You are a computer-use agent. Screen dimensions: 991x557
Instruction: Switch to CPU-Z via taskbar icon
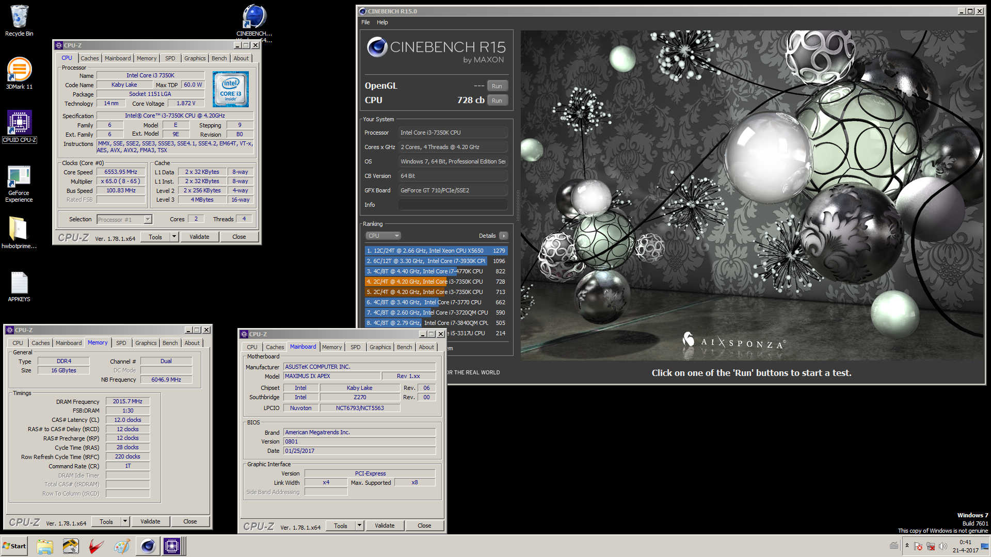tap(172, 546)
